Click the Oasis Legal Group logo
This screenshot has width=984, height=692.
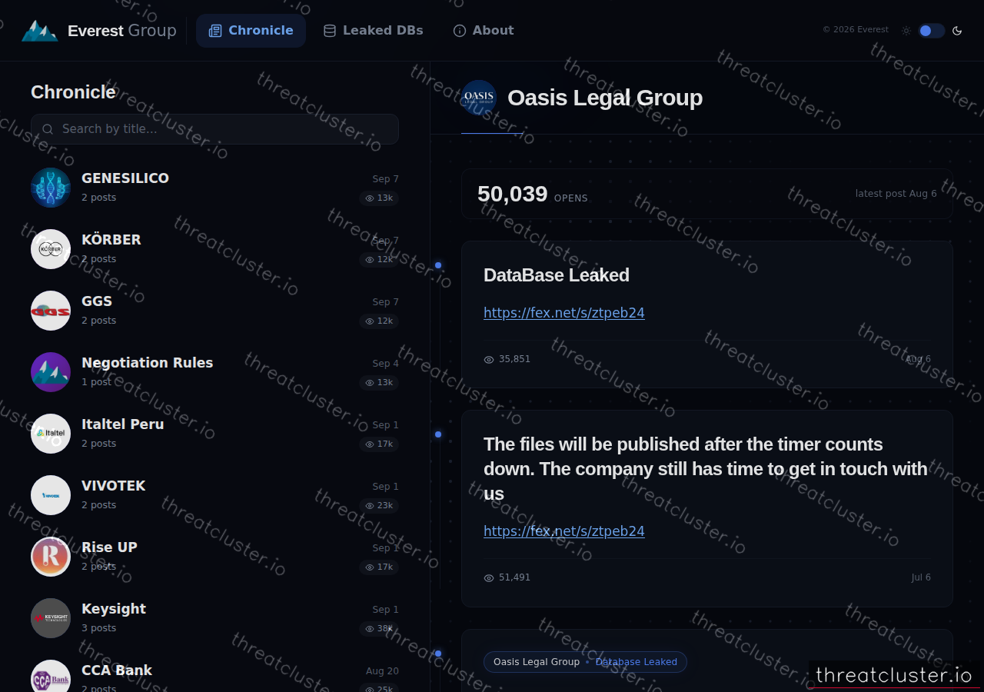479,98
